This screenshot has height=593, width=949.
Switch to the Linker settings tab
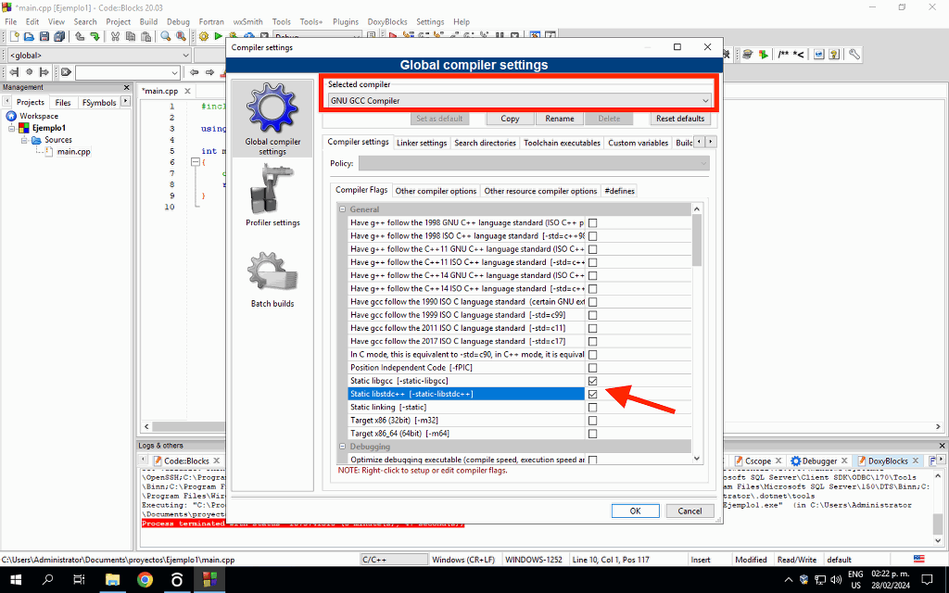click(422, 143)
